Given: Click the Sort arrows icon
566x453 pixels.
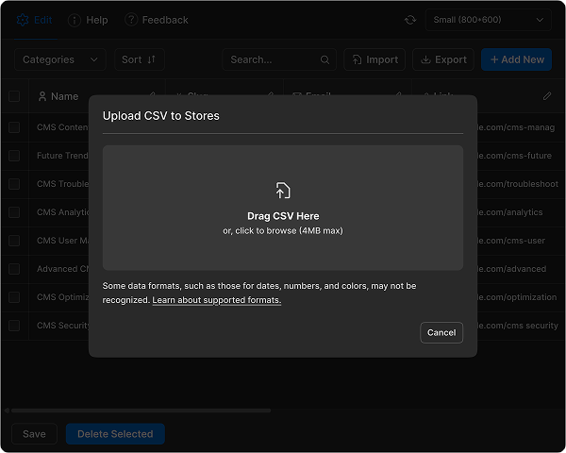Looking at the screenshot, I should 151,59.
